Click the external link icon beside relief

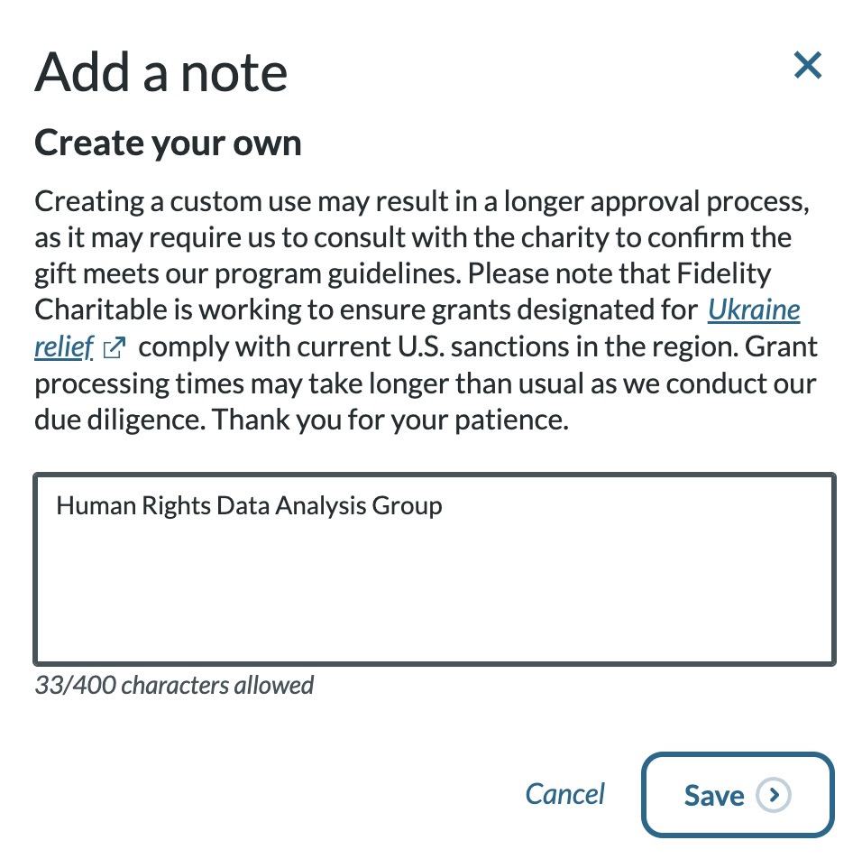pos(115,347)
